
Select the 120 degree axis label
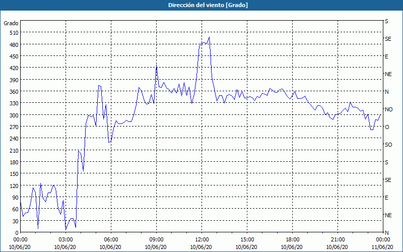click(x=14, y=185)
